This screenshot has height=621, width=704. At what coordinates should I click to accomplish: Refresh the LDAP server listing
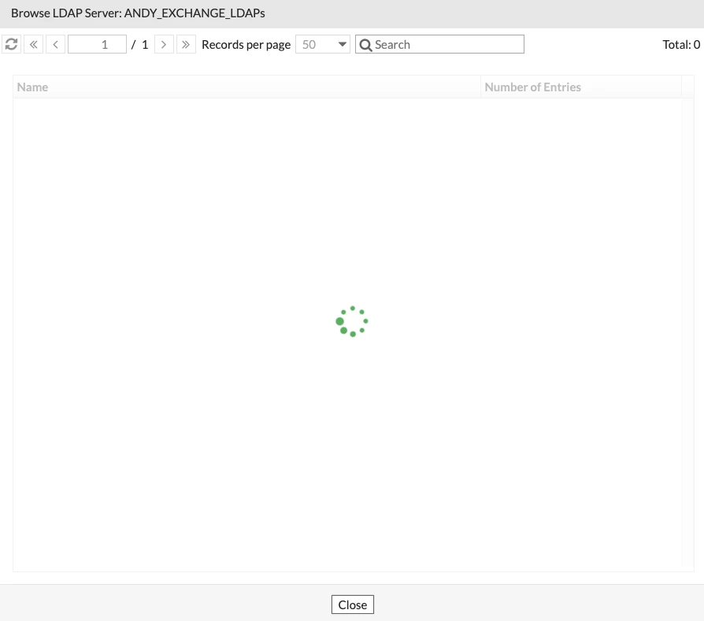click(11, 44)
